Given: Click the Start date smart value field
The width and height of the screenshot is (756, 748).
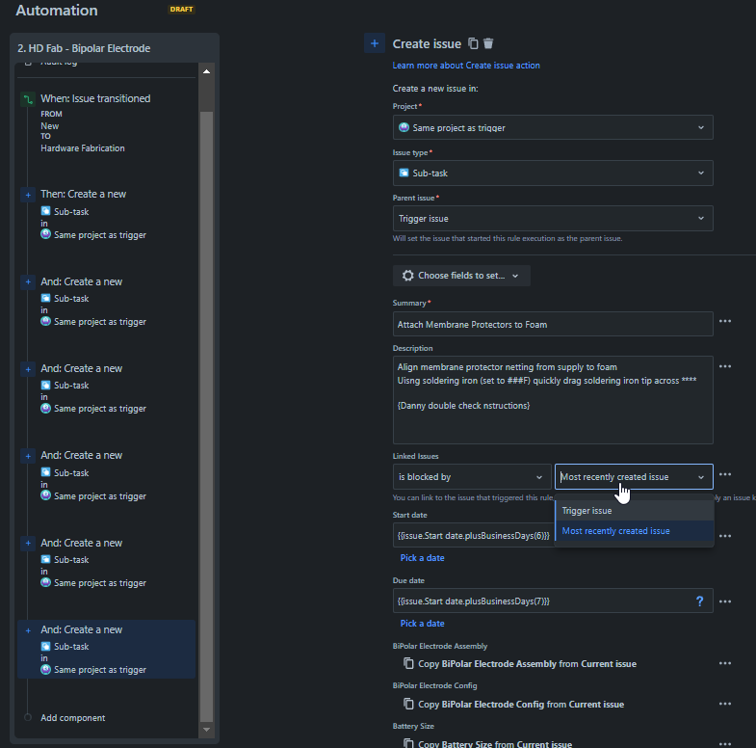Looking at the screenshot, I should point(474,536).
